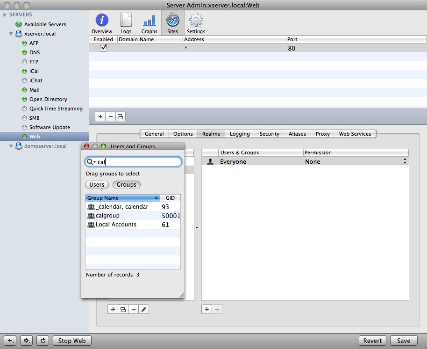Remove the selected site with minus button
427x349 pixels.
click(x=110, y=116)
